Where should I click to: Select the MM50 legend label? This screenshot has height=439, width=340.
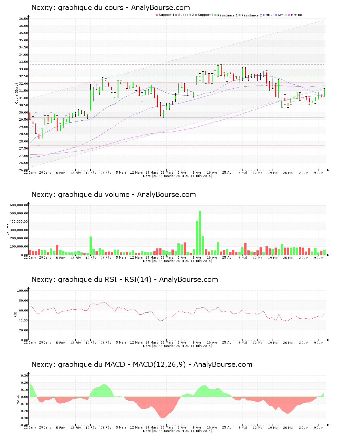pyautogui.click(x=283, y=15)
